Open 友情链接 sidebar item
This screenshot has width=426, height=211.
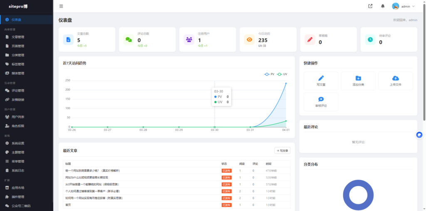click(26, 100)
